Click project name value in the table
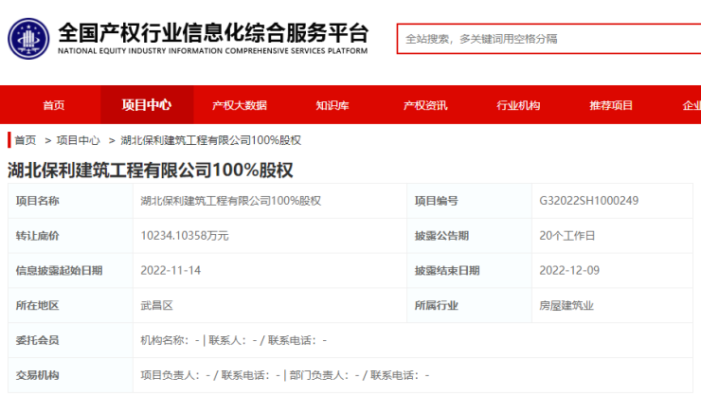Screen dimensions: 701x396 pos(231,201)
